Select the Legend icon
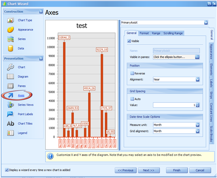Image resolution: width=217 pixels, height=178 pixels. 10,133
